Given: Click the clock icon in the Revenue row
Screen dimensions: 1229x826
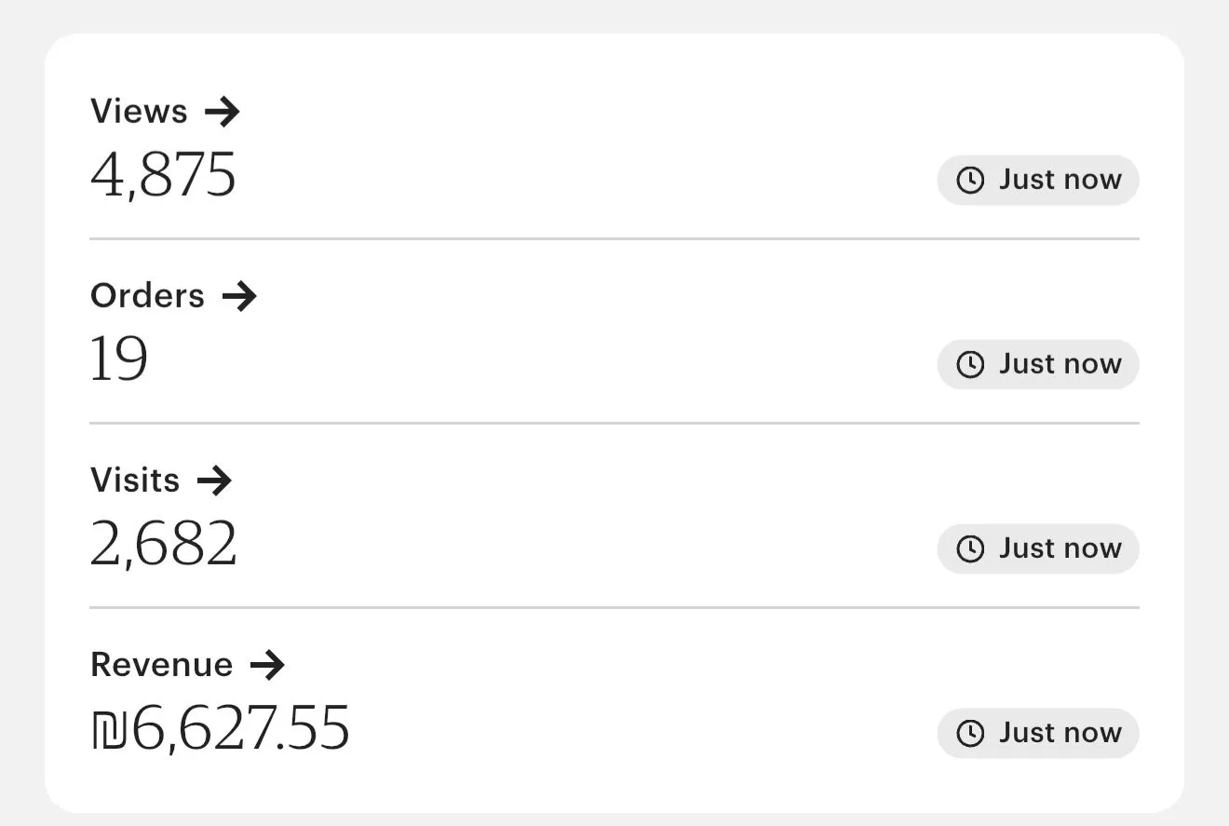Looking at the screenshot, I should point(970,734).
